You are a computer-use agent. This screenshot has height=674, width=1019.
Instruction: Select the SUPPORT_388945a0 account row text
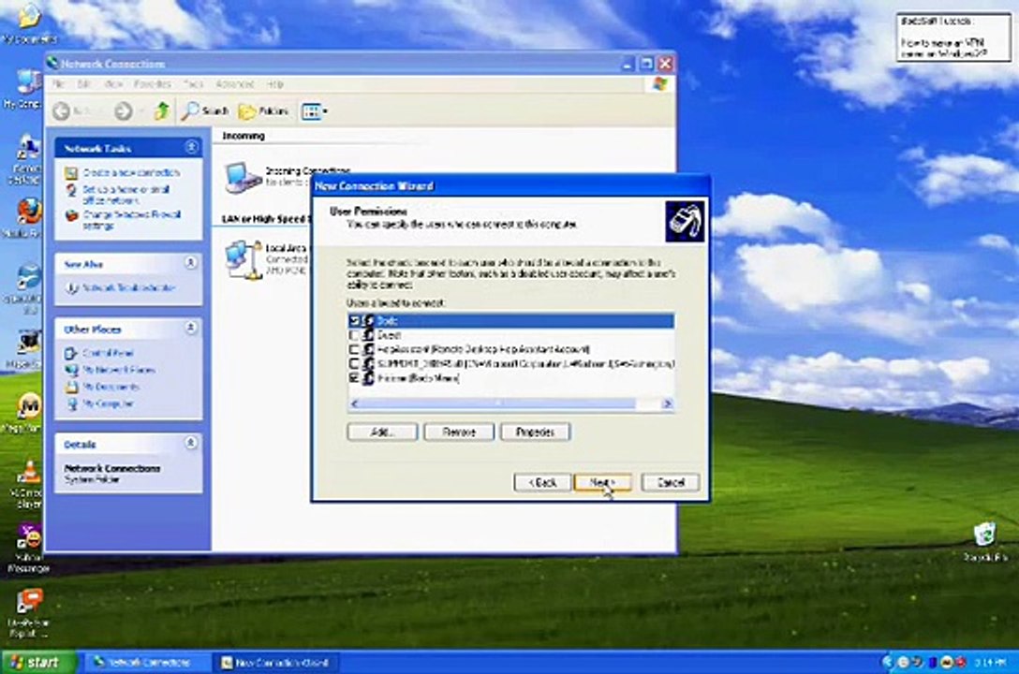coord(525,363)
